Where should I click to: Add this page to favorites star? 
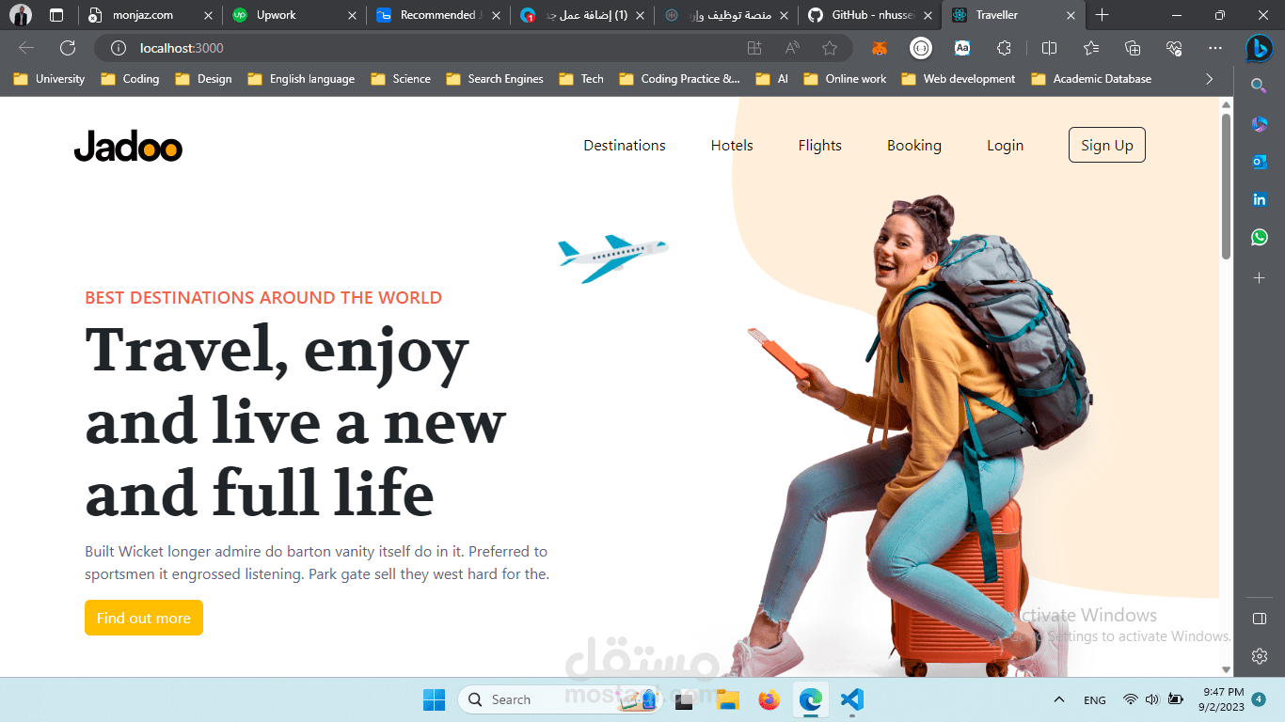point(830,48)
